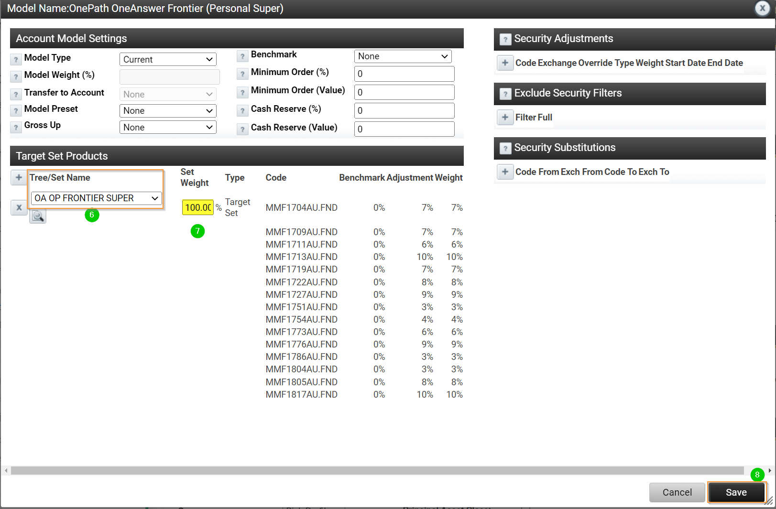Click the Model Weight (%) field
The width and height of the screenshot is (776, 509).
coord(170,76)
